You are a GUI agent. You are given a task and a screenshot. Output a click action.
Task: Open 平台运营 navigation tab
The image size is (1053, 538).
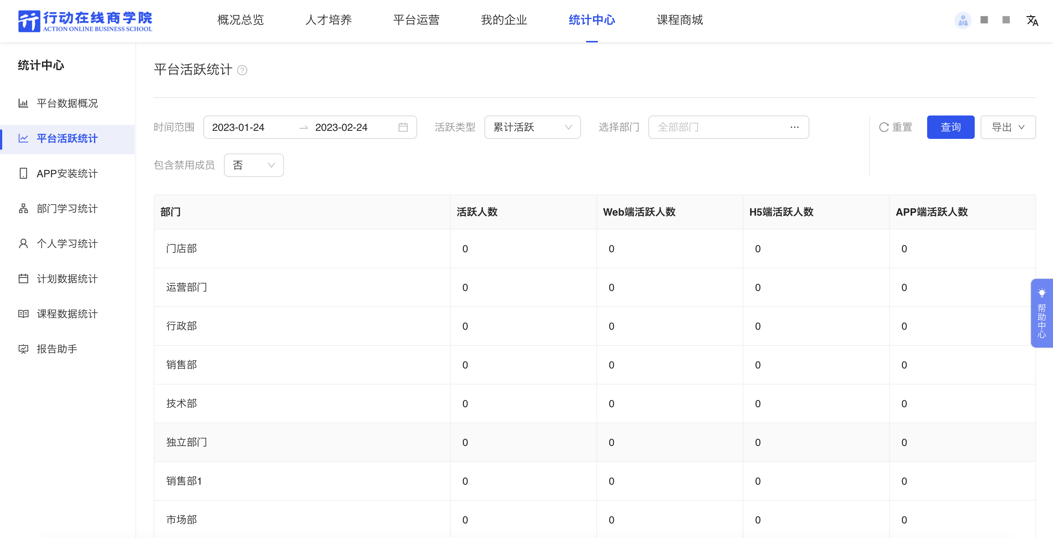tap(416, 20)
